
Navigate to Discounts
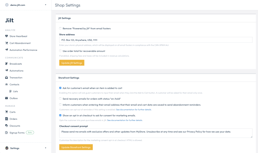15,126
